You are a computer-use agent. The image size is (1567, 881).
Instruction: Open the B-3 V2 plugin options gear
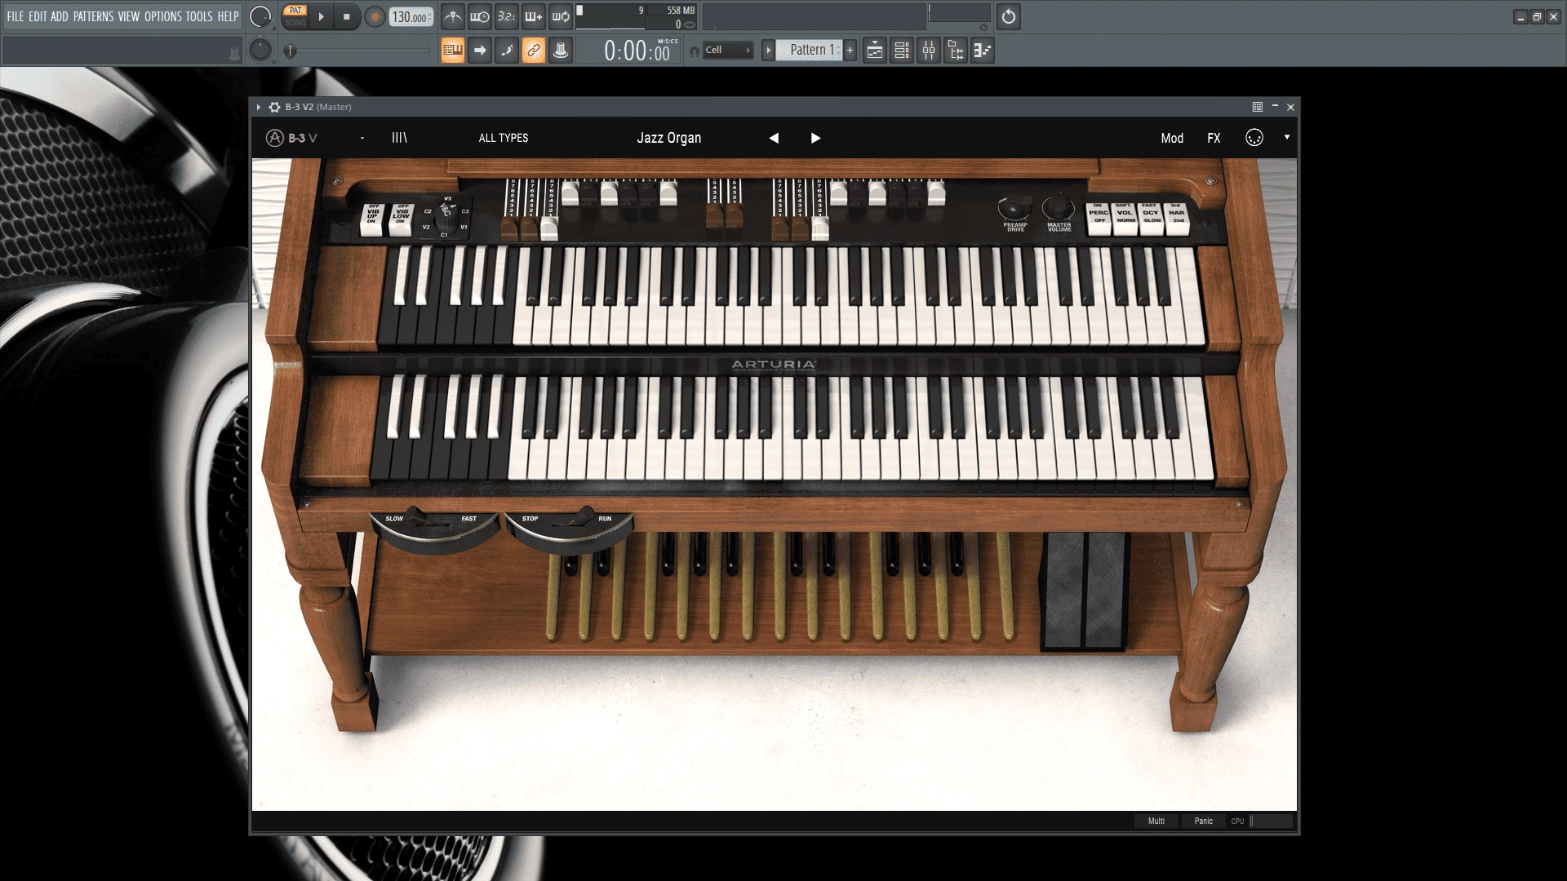(x=274, y=107)
